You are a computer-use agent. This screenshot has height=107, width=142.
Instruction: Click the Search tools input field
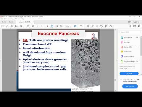[x=130, y=32]
